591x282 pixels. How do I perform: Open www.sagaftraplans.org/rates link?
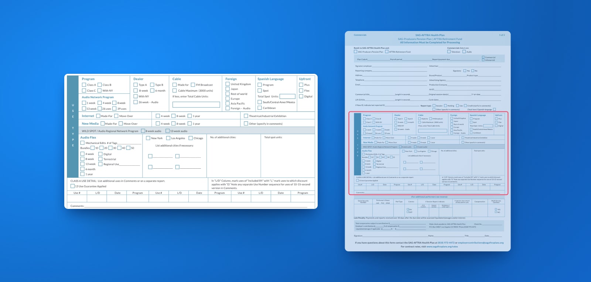click(x=442, y=247)
